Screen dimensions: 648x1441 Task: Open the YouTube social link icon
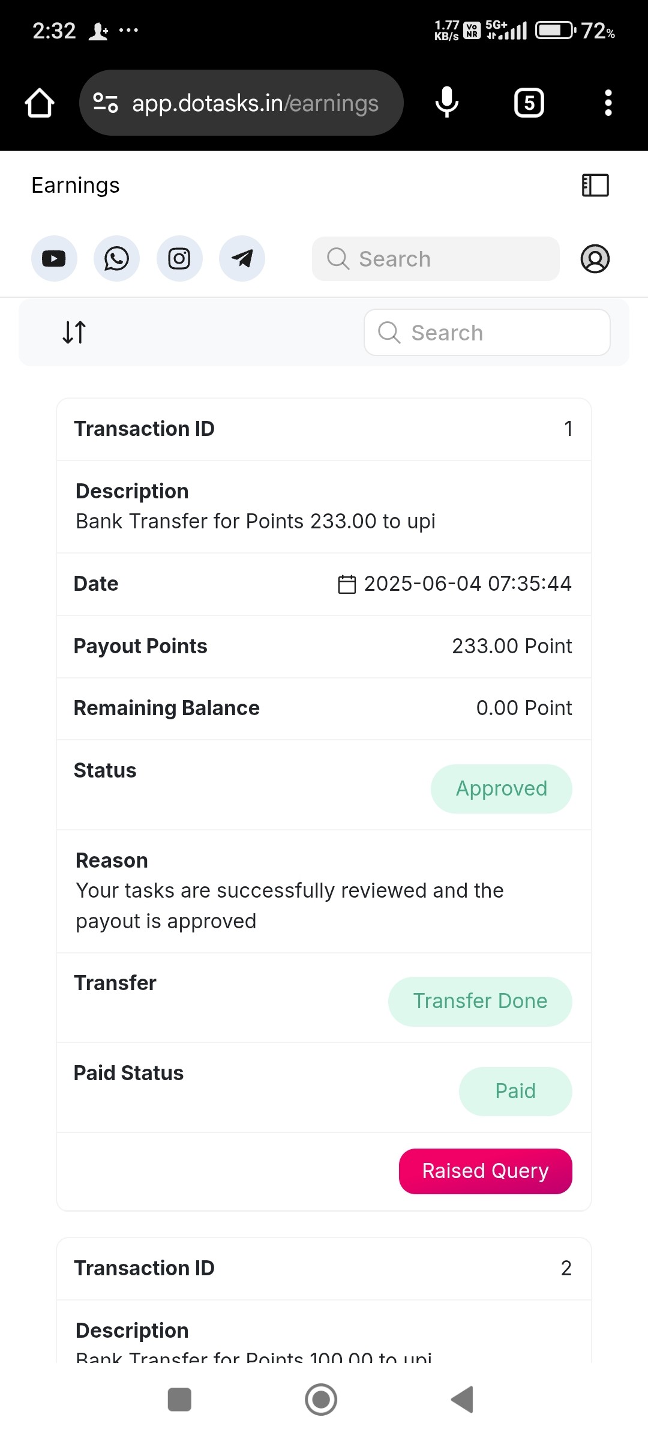54,259
